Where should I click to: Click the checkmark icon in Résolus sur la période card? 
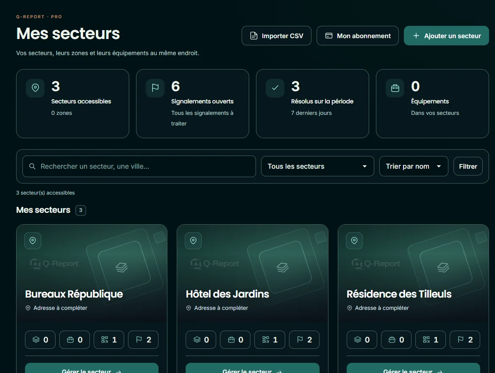(x=275, y=88)
